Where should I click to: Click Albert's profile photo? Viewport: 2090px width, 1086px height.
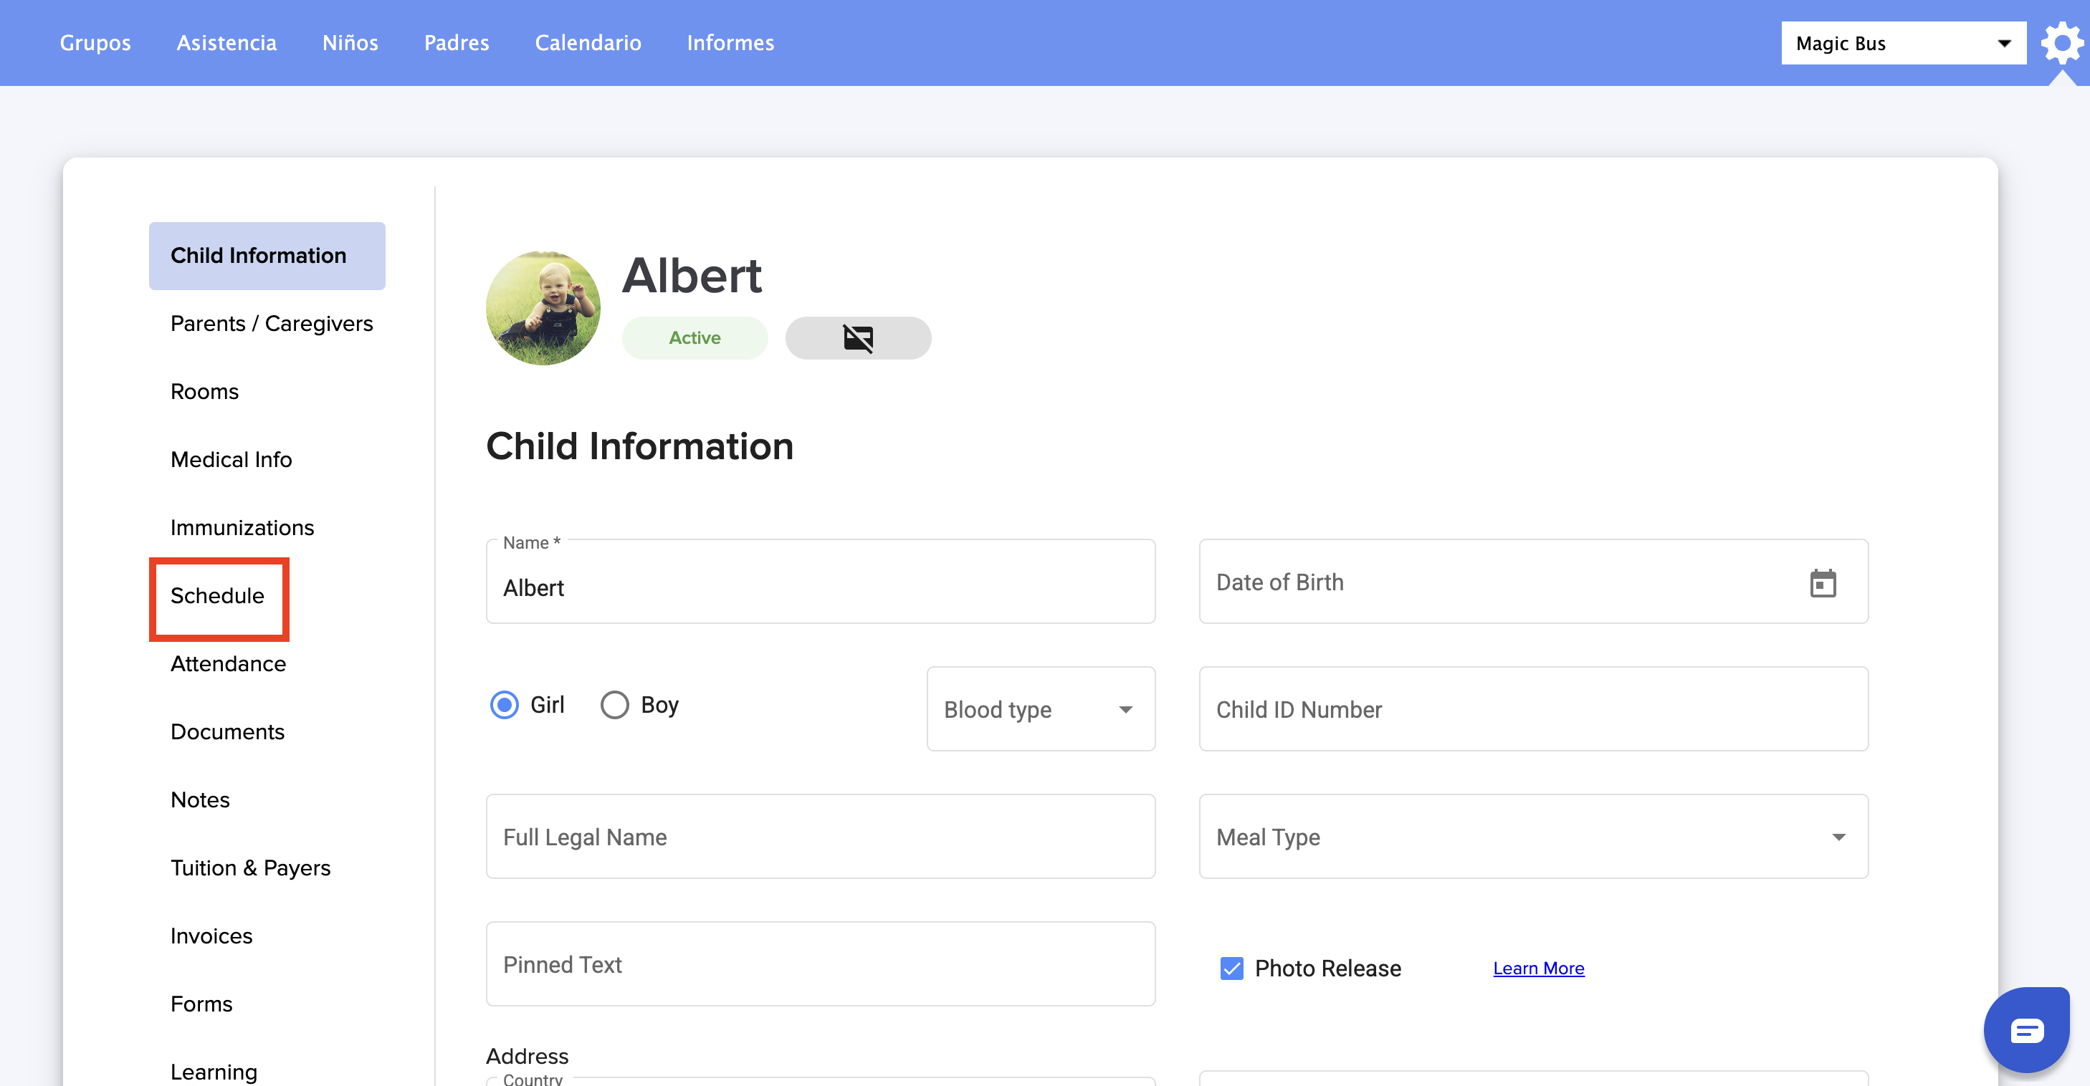pos(543,308)
